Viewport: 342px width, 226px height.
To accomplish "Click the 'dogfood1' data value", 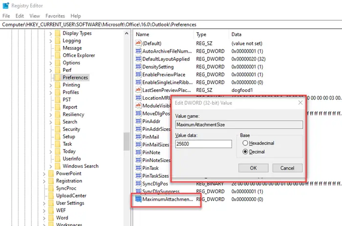I will click(242, 90).
